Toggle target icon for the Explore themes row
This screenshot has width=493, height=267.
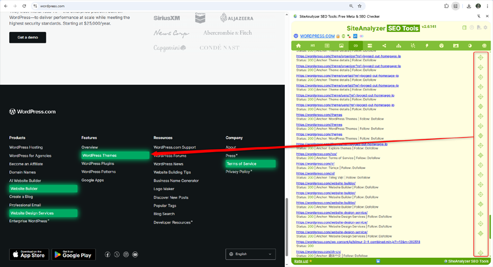tap(480, 146)
